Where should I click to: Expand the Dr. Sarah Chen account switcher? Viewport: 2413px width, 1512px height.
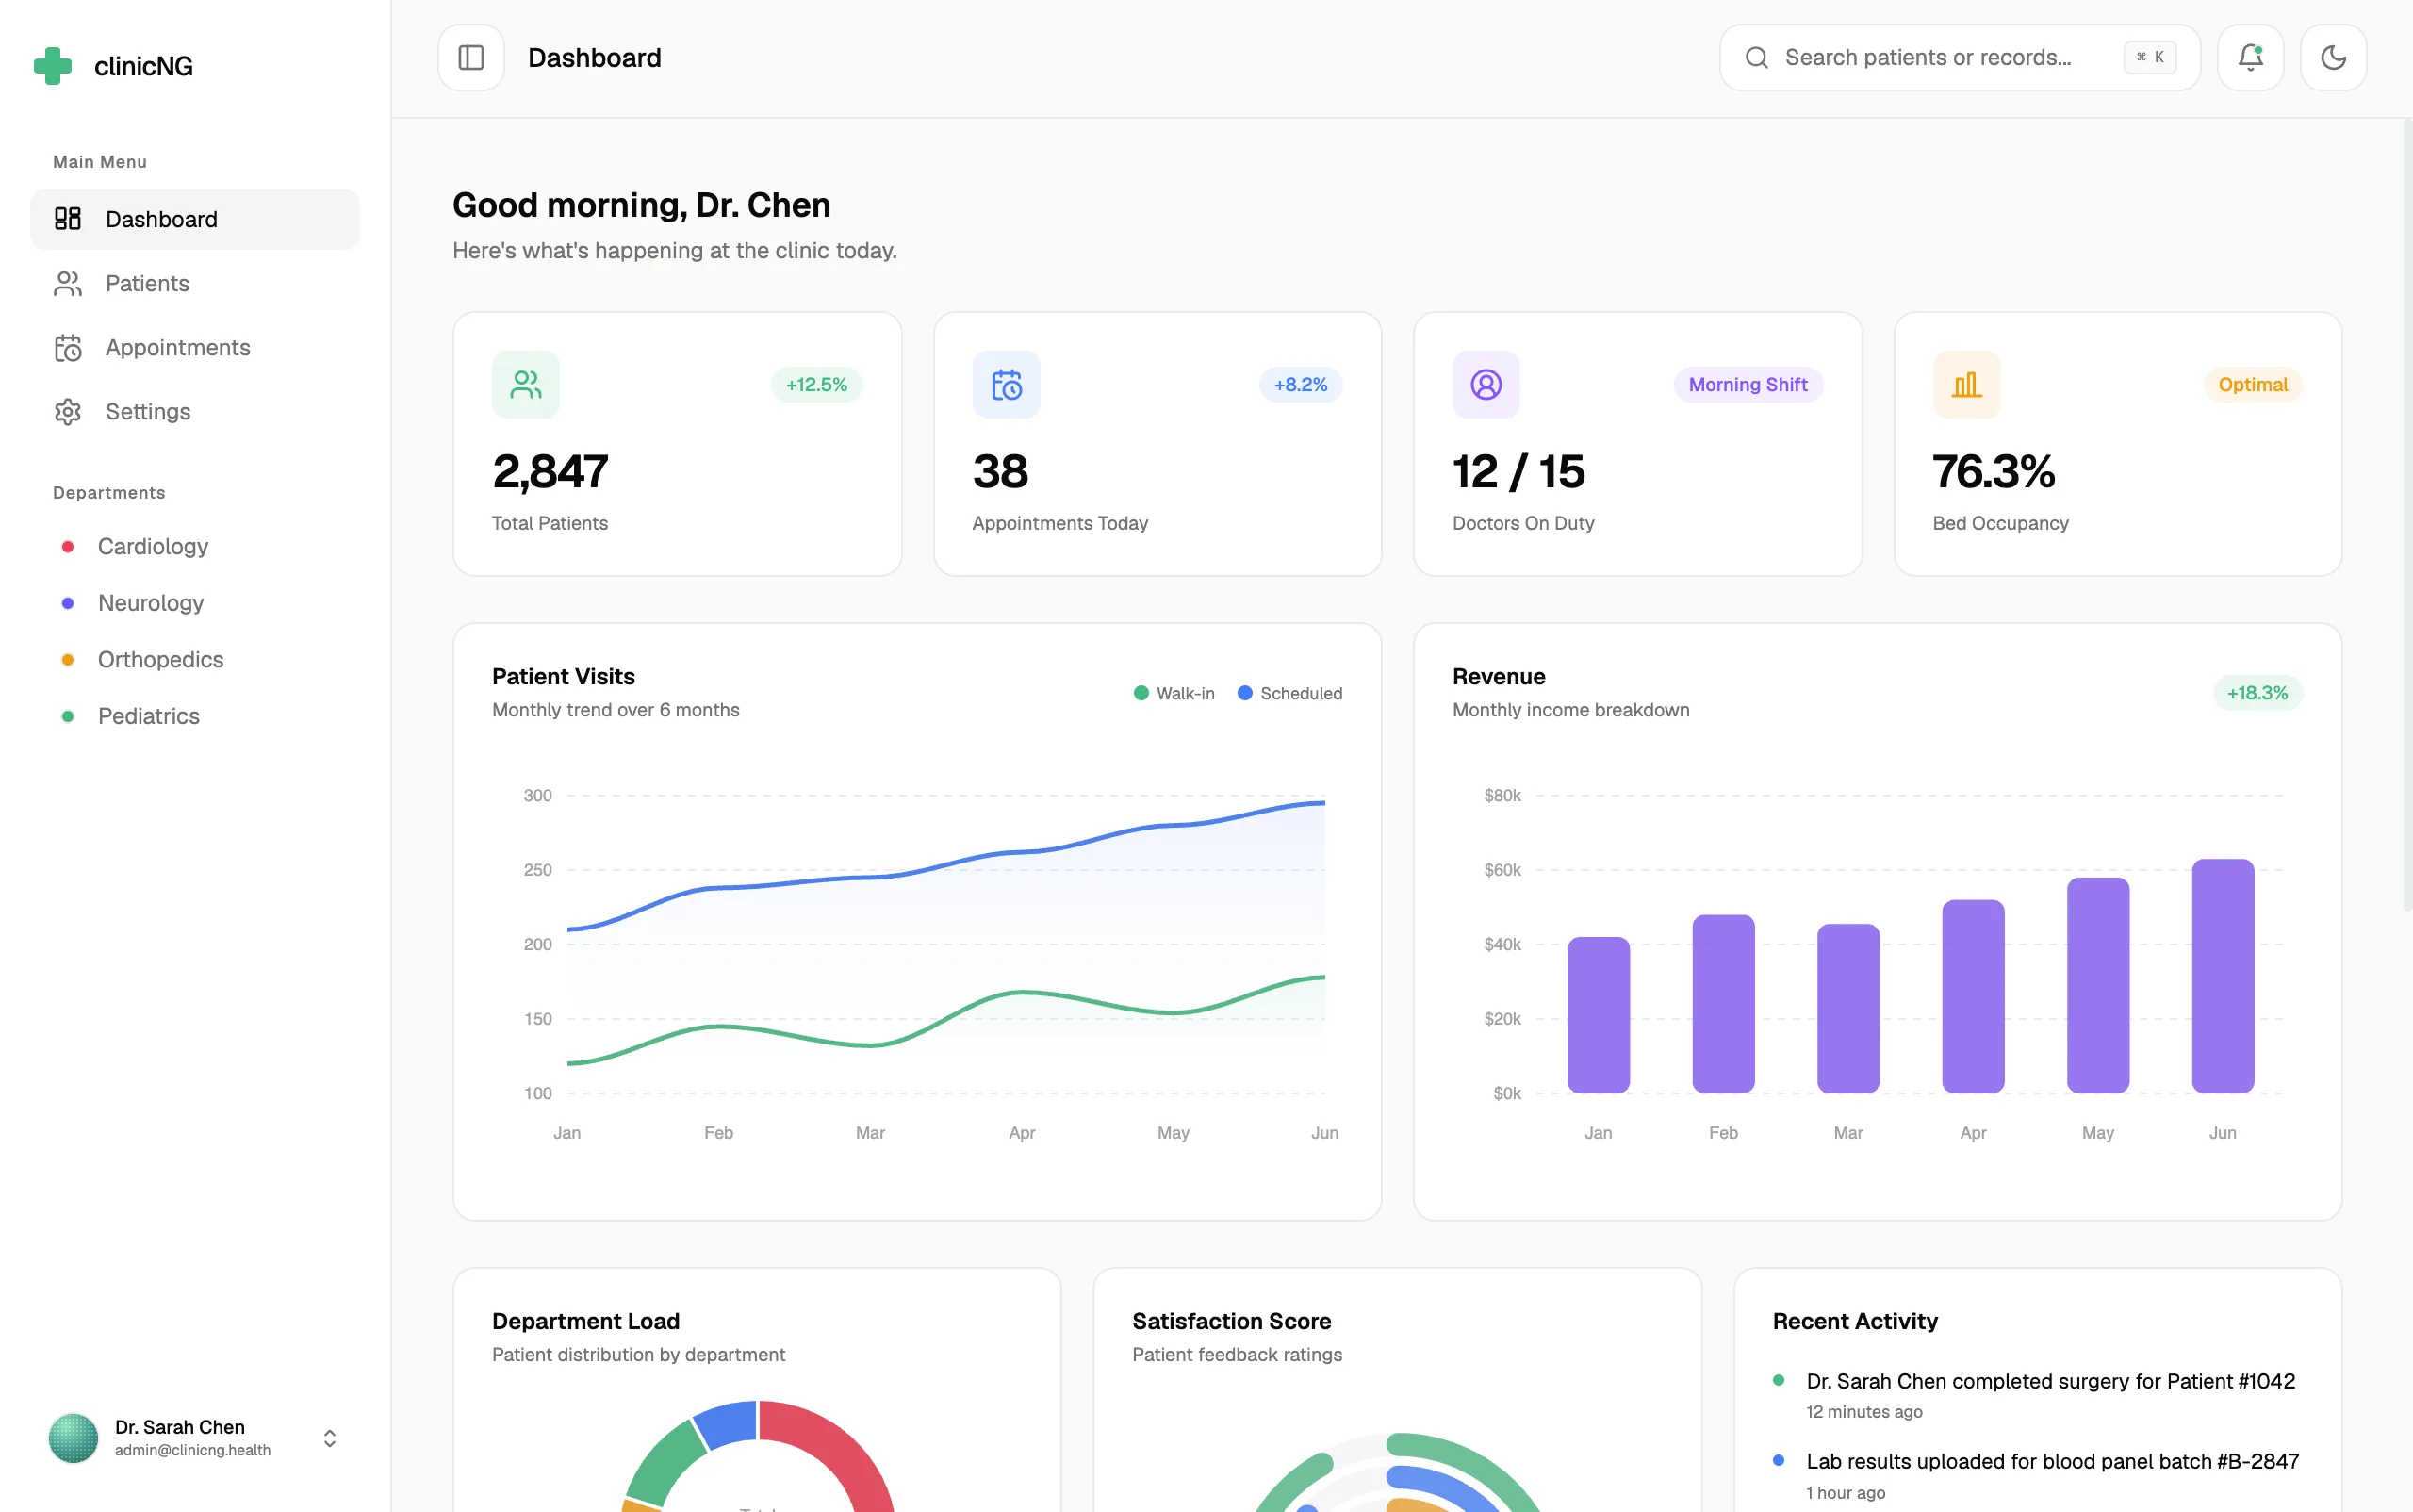tap(329, 1438)
